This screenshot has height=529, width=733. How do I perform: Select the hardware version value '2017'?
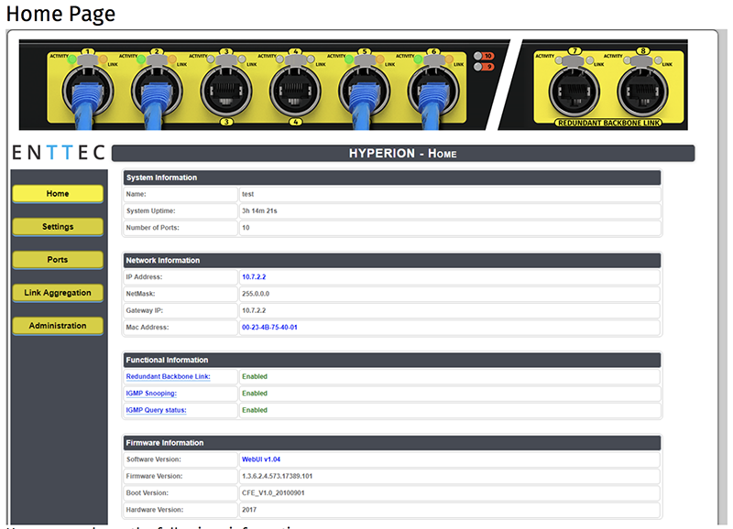pos(249,510)
